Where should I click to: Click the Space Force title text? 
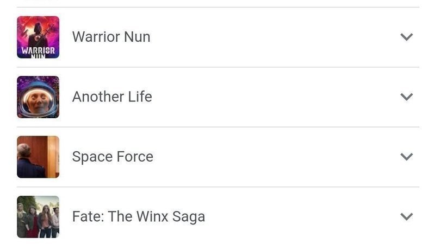coord(113,157)
